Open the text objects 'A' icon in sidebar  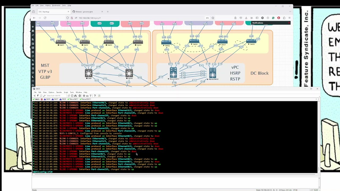(x=33, y=48)
